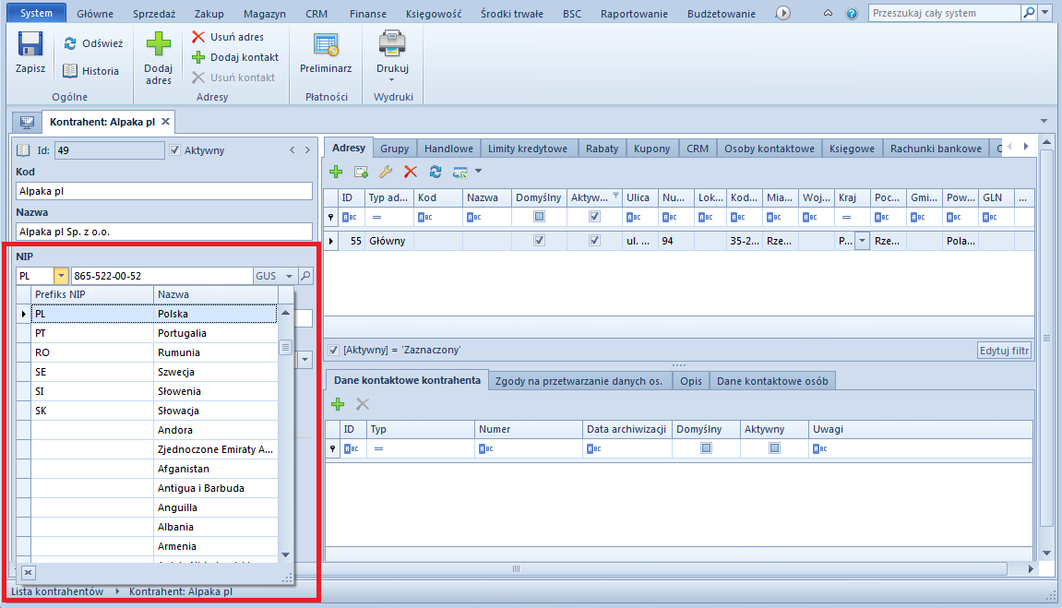Open Zgody na przetwarzanie danych os. tab
Image resolution: width=1062 pixels, height=608 pixels.
pos(579,381)
